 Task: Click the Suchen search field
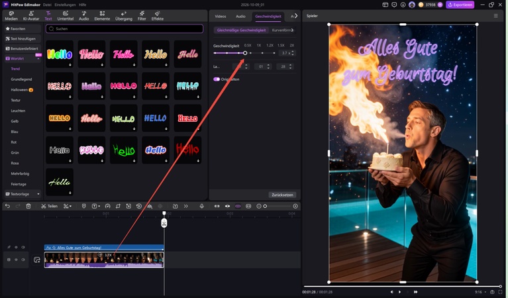point(125,29)
